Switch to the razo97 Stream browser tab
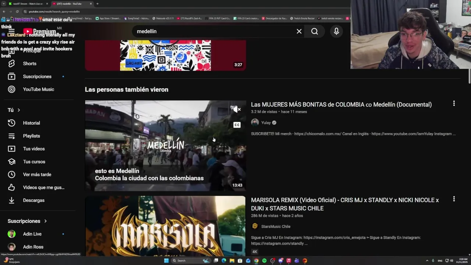The image size is (471, 265). tap(28, 4)
